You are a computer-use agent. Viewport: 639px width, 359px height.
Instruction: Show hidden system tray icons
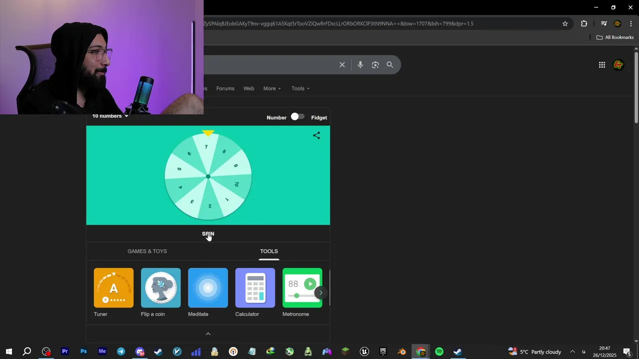(573, 352)
